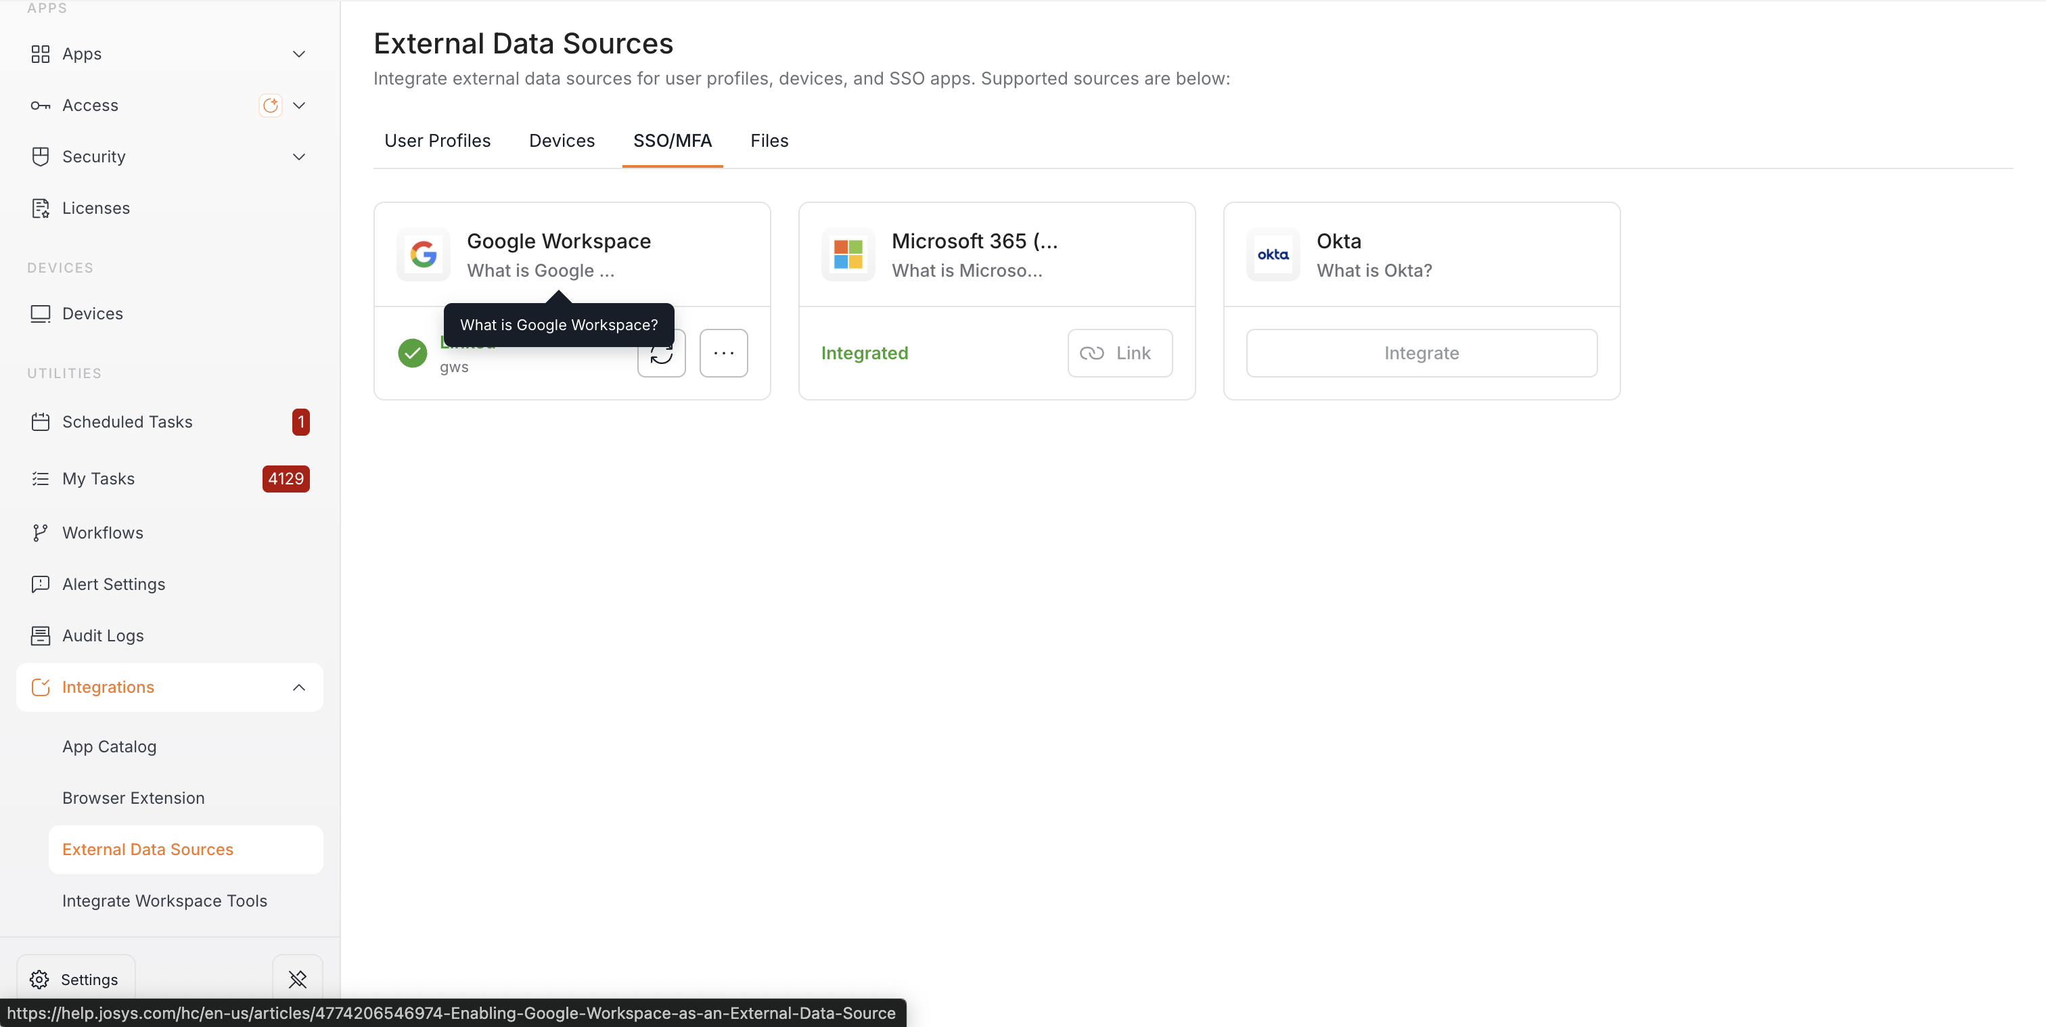Open Settings at sidebar bottom

click(76, 980)
